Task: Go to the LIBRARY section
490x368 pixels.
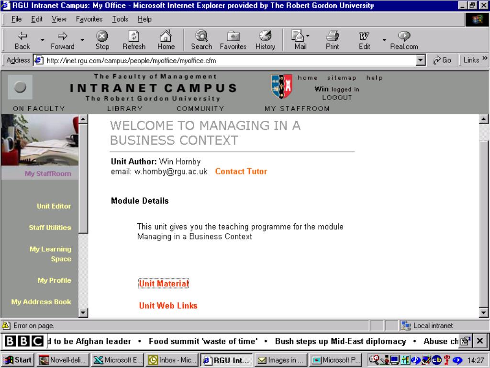Action: 125,109
